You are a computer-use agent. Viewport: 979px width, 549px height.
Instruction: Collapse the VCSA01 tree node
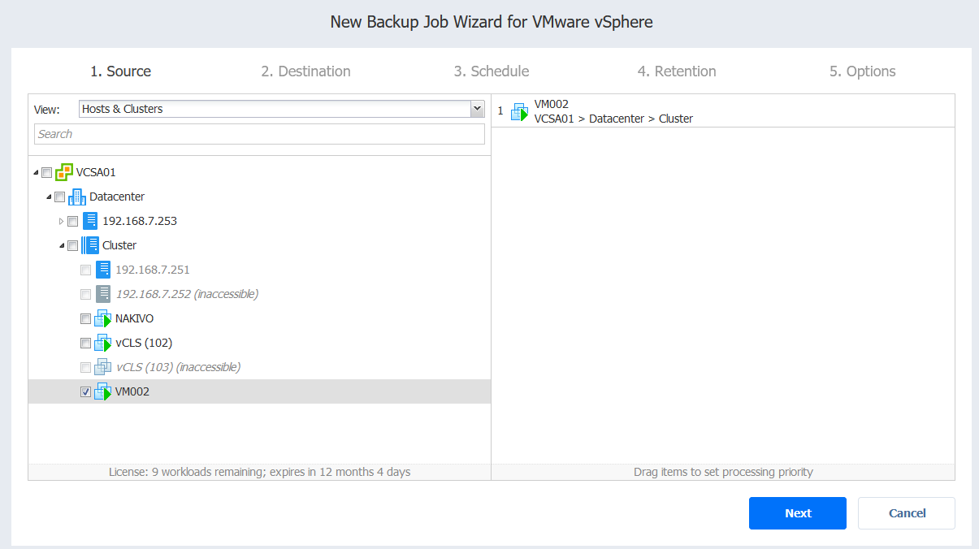pos(36,173)
